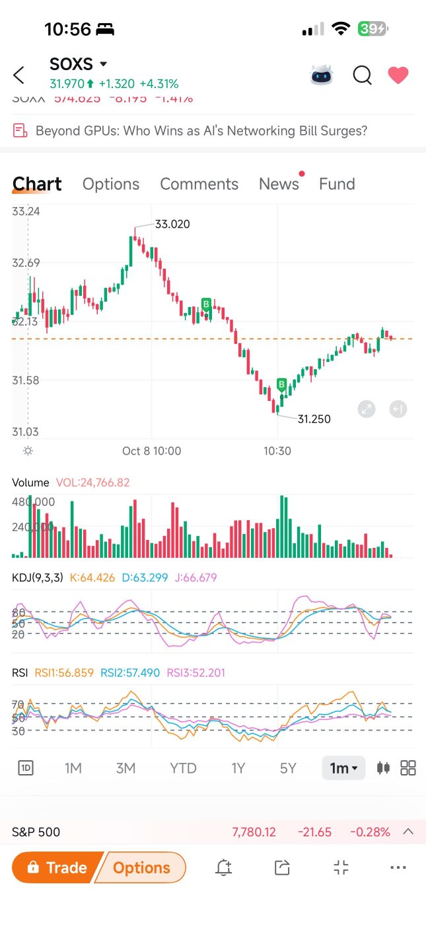Switch to the Fund tab
This screenshot has width=426, height=925.
tap(337, 184)
